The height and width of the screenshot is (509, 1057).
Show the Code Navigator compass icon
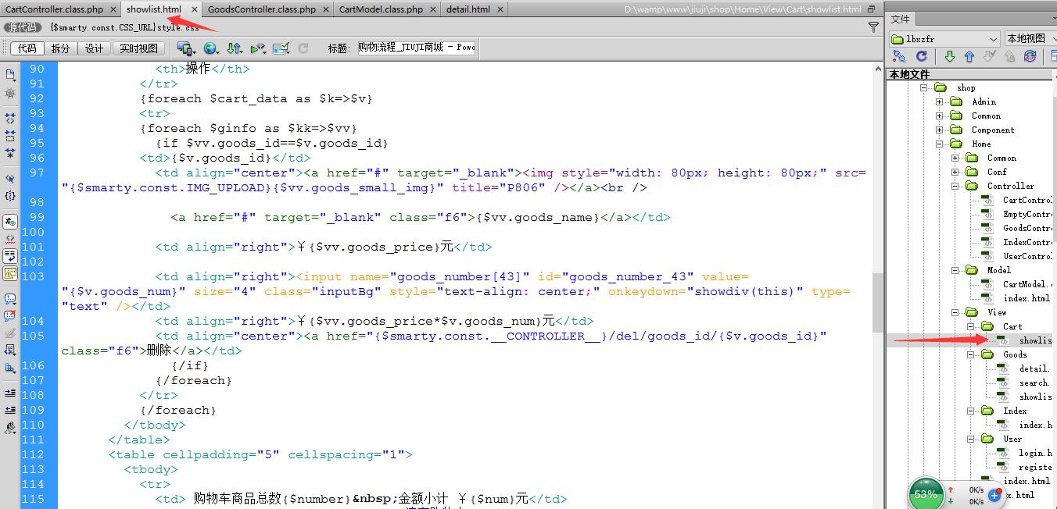(10, 93)
